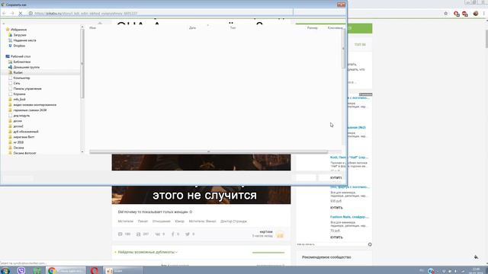Click the Мстители: Финал tag
The width and height of the screenshot is (488, 274).
coord(202,221)
